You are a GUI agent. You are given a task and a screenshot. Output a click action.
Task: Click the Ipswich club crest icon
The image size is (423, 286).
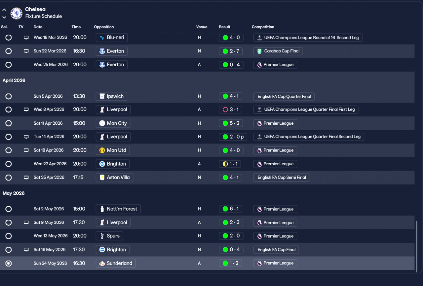click(x=102, y=96)
